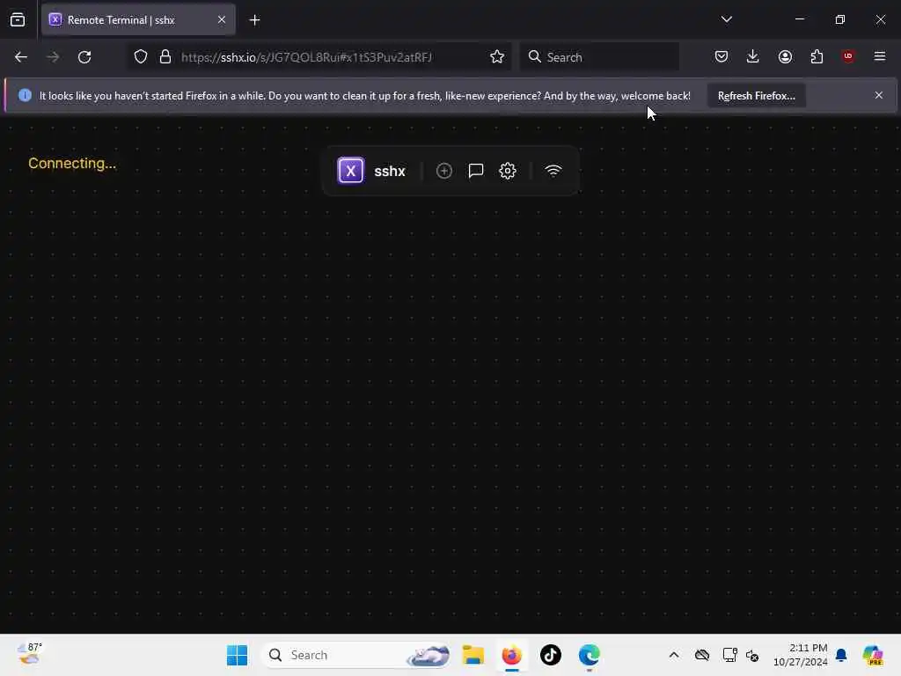The width and height of the screenshot is (901, 676).
Task: Open sshx settings gear
Action: click(508, 171)
